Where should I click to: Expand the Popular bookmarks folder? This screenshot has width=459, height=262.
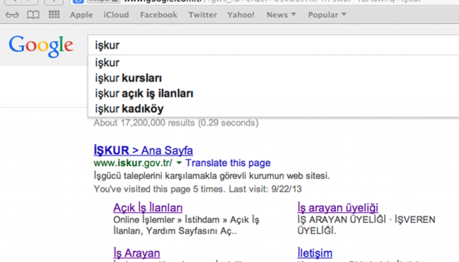pos(327,15)
